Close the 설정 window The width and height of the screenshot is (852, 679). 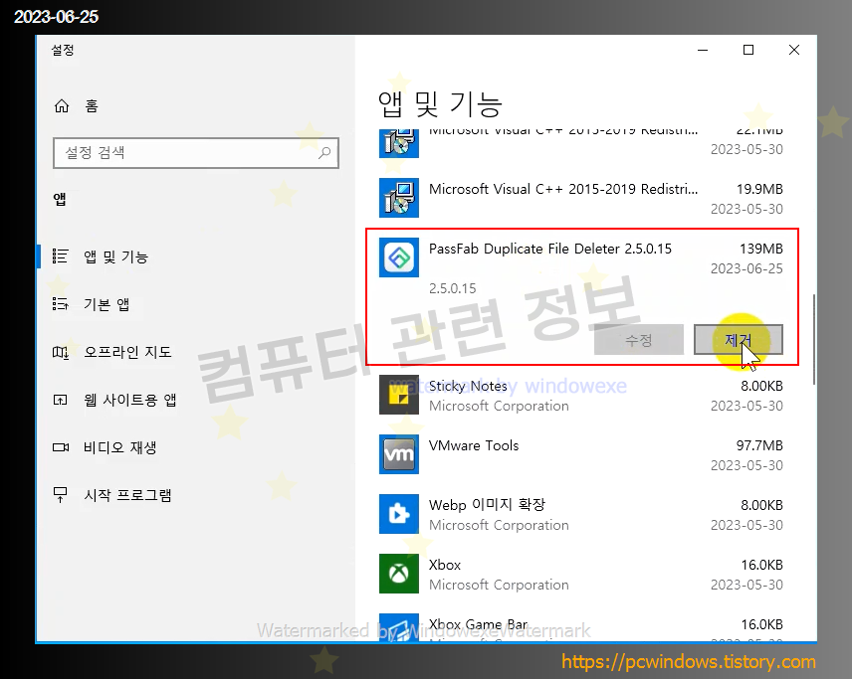794,50
